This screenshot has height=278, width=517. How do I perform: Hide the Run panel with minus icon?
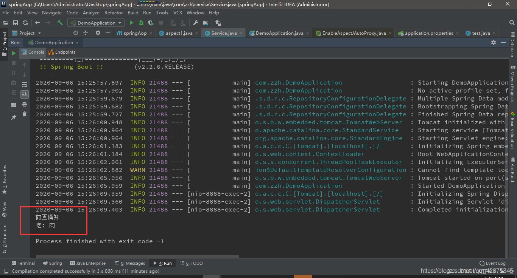point(503,43)
